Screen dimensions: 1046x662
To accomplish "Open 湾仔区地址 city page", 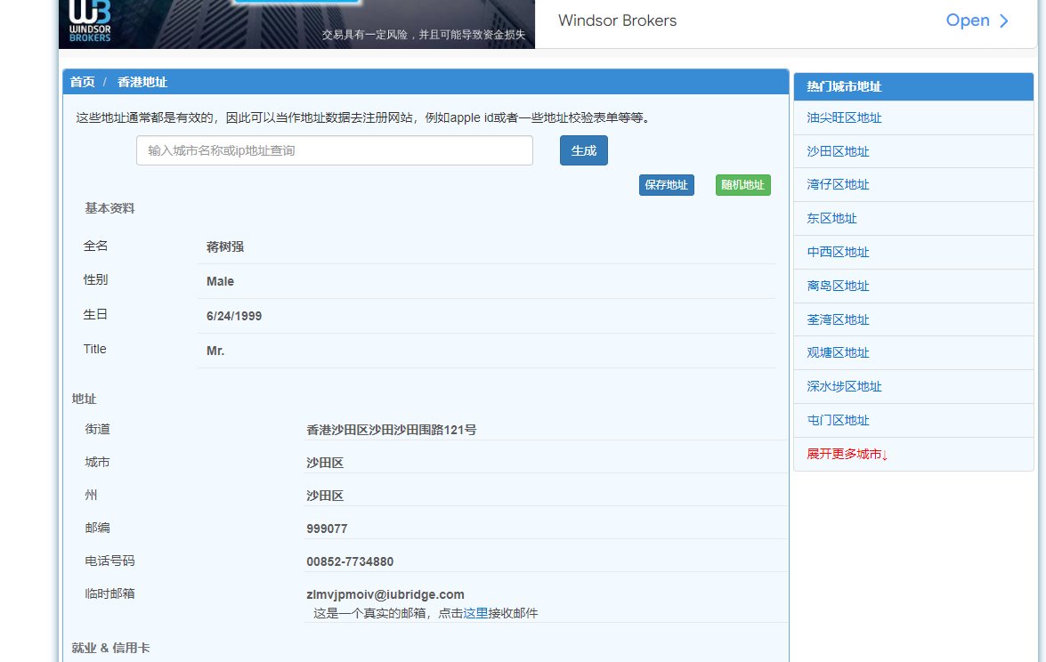I will pos(837,184).
